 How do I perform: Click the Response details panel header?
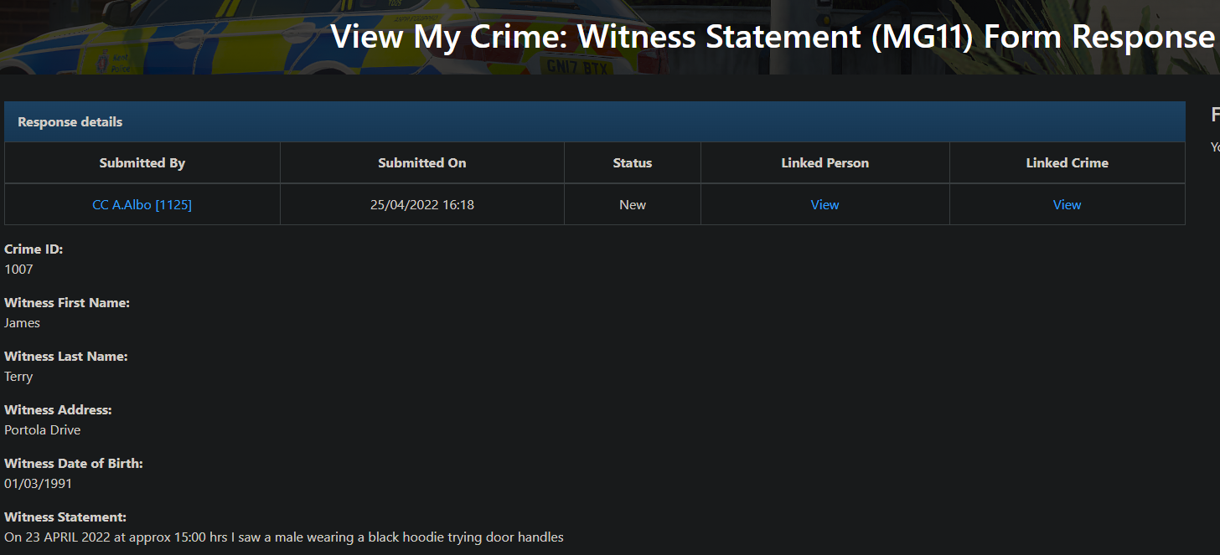click(70, 122)
